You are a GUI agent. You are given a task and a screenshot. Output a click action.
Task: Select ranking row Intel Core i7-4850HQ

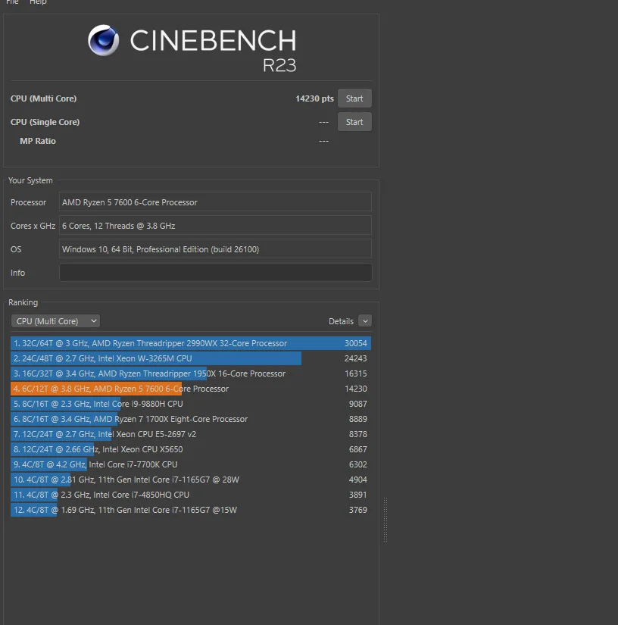[x=190, y=495]
